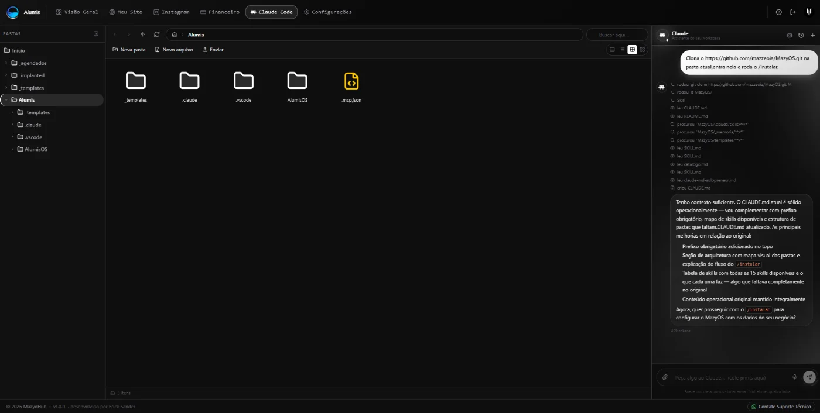The image size is (820, 413).
Task: Click the Alumis logo
Action: 12,12
